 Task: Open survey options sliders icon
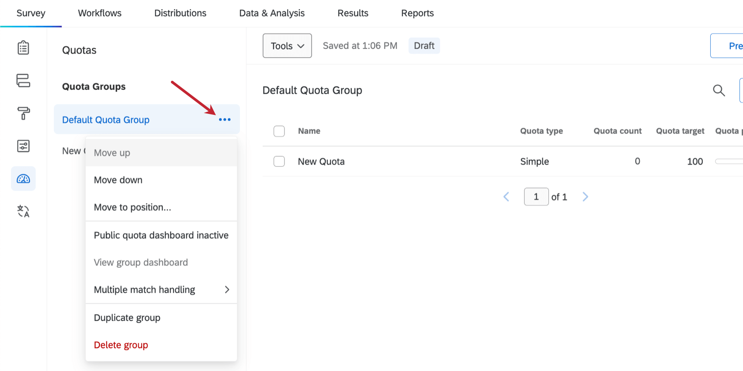coord(23,146)
